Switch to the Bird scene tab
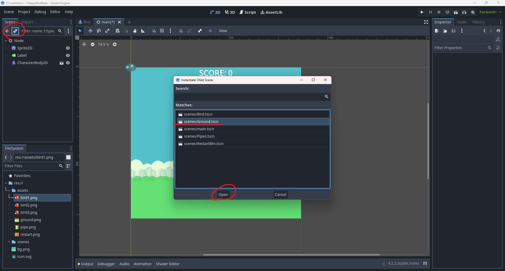505x271 pixels. tap(84, 22)
